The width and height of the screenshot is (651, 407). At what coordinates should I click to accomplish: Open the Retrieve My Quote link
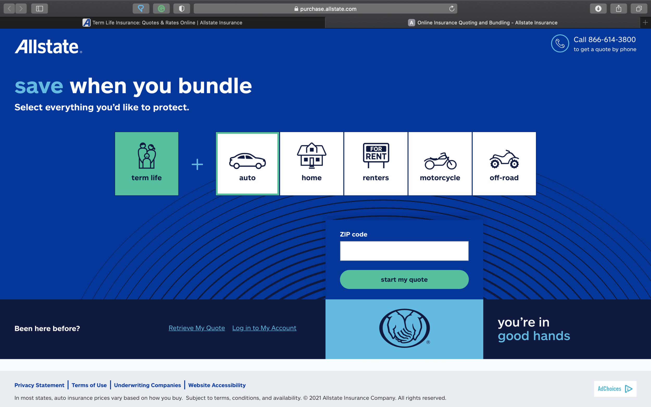[x=197, y=328]
